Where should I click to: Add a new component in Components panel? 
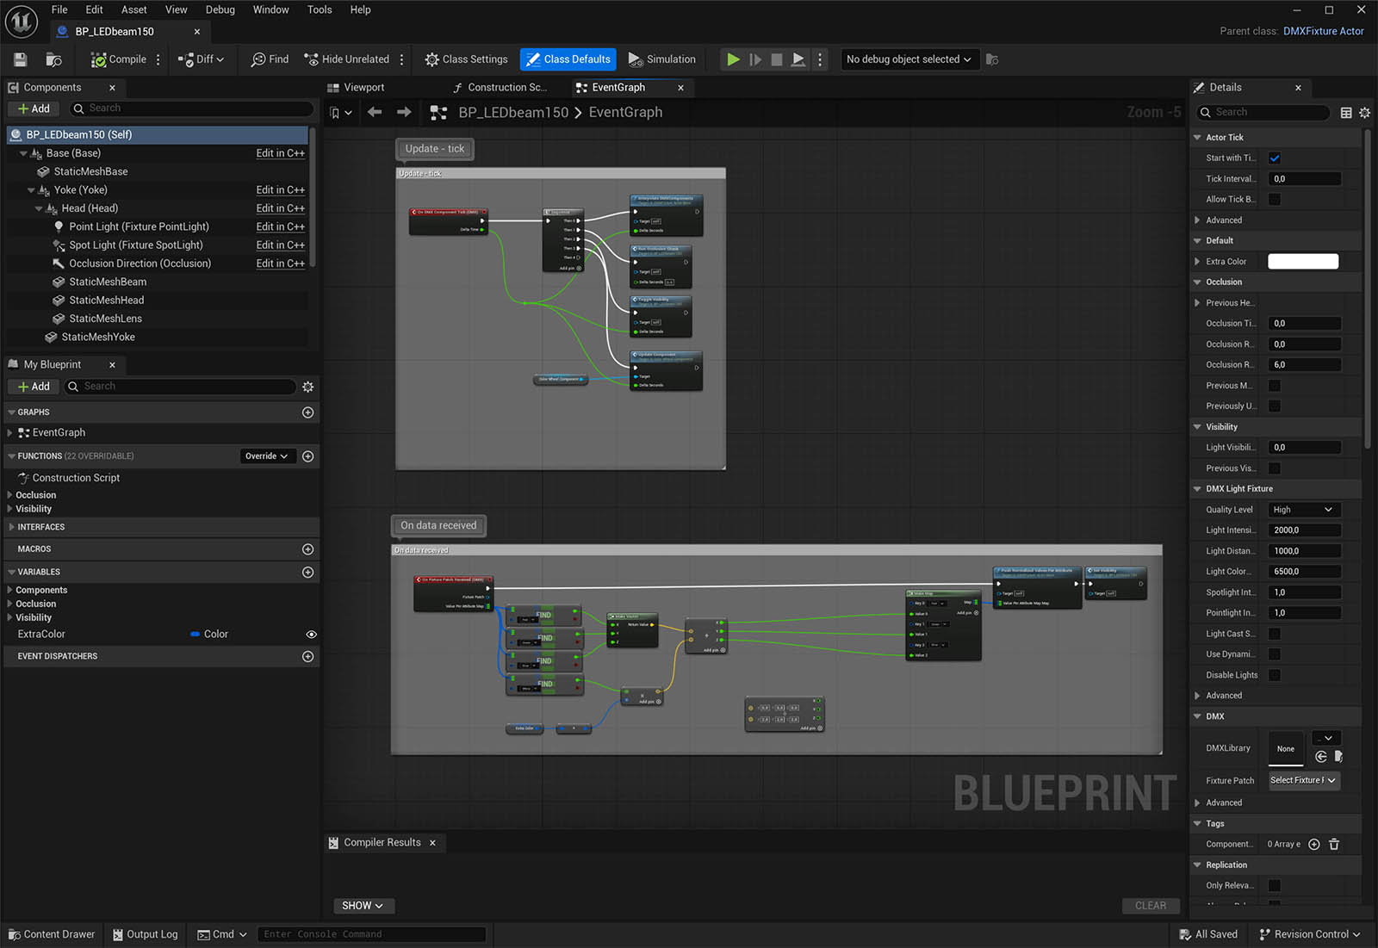pos(34,108)
